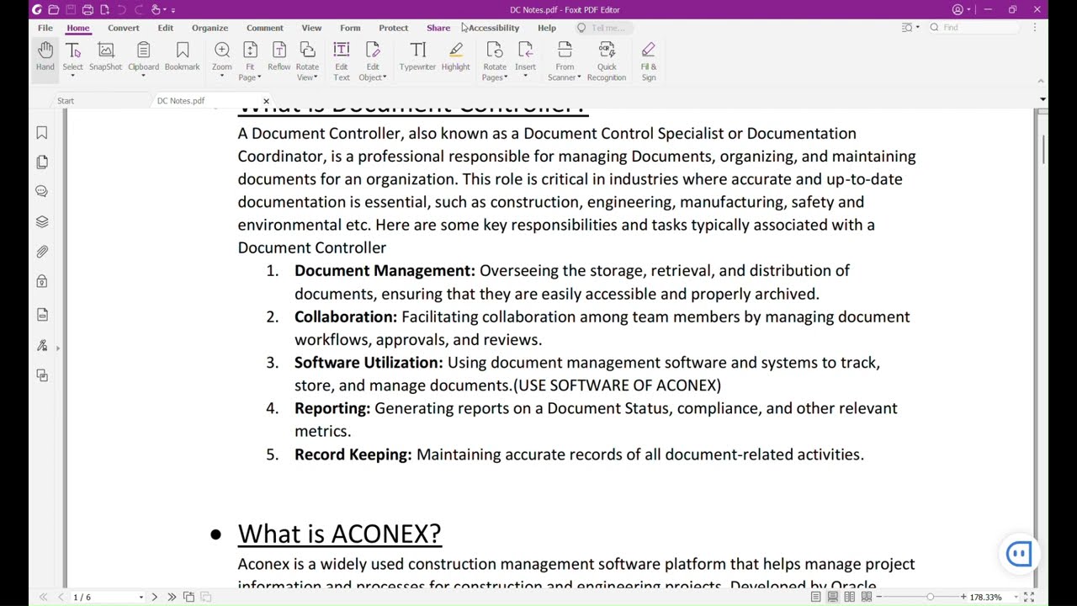Select the Typewriter tool
Image resolution: width=1077 pixels, height=606 pixels.
417,56
